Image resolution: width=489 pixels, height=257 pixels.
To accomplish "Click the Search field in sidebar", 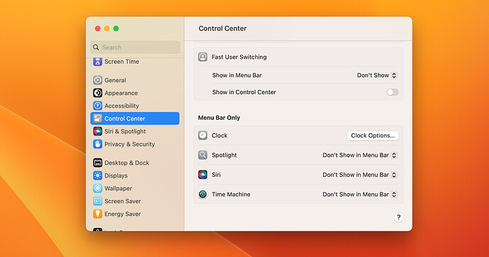I will point(135,47).
